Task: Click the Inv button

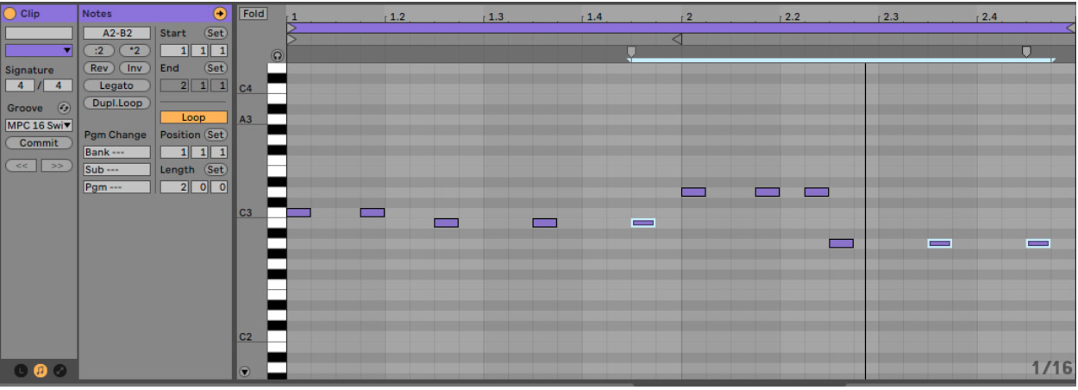Action: click(x=135, y=68)
